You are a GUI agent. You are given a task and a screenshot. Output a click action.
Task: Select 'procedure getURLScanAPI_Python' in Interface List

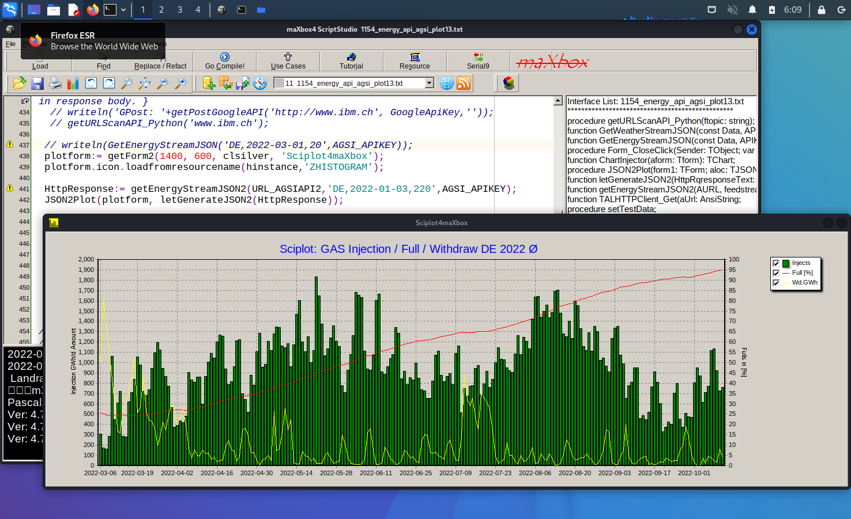661,121
